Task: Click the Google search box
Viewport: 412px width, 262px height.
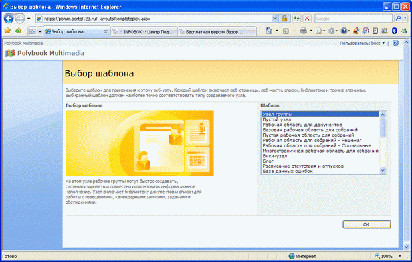Action: coord(353,19)
